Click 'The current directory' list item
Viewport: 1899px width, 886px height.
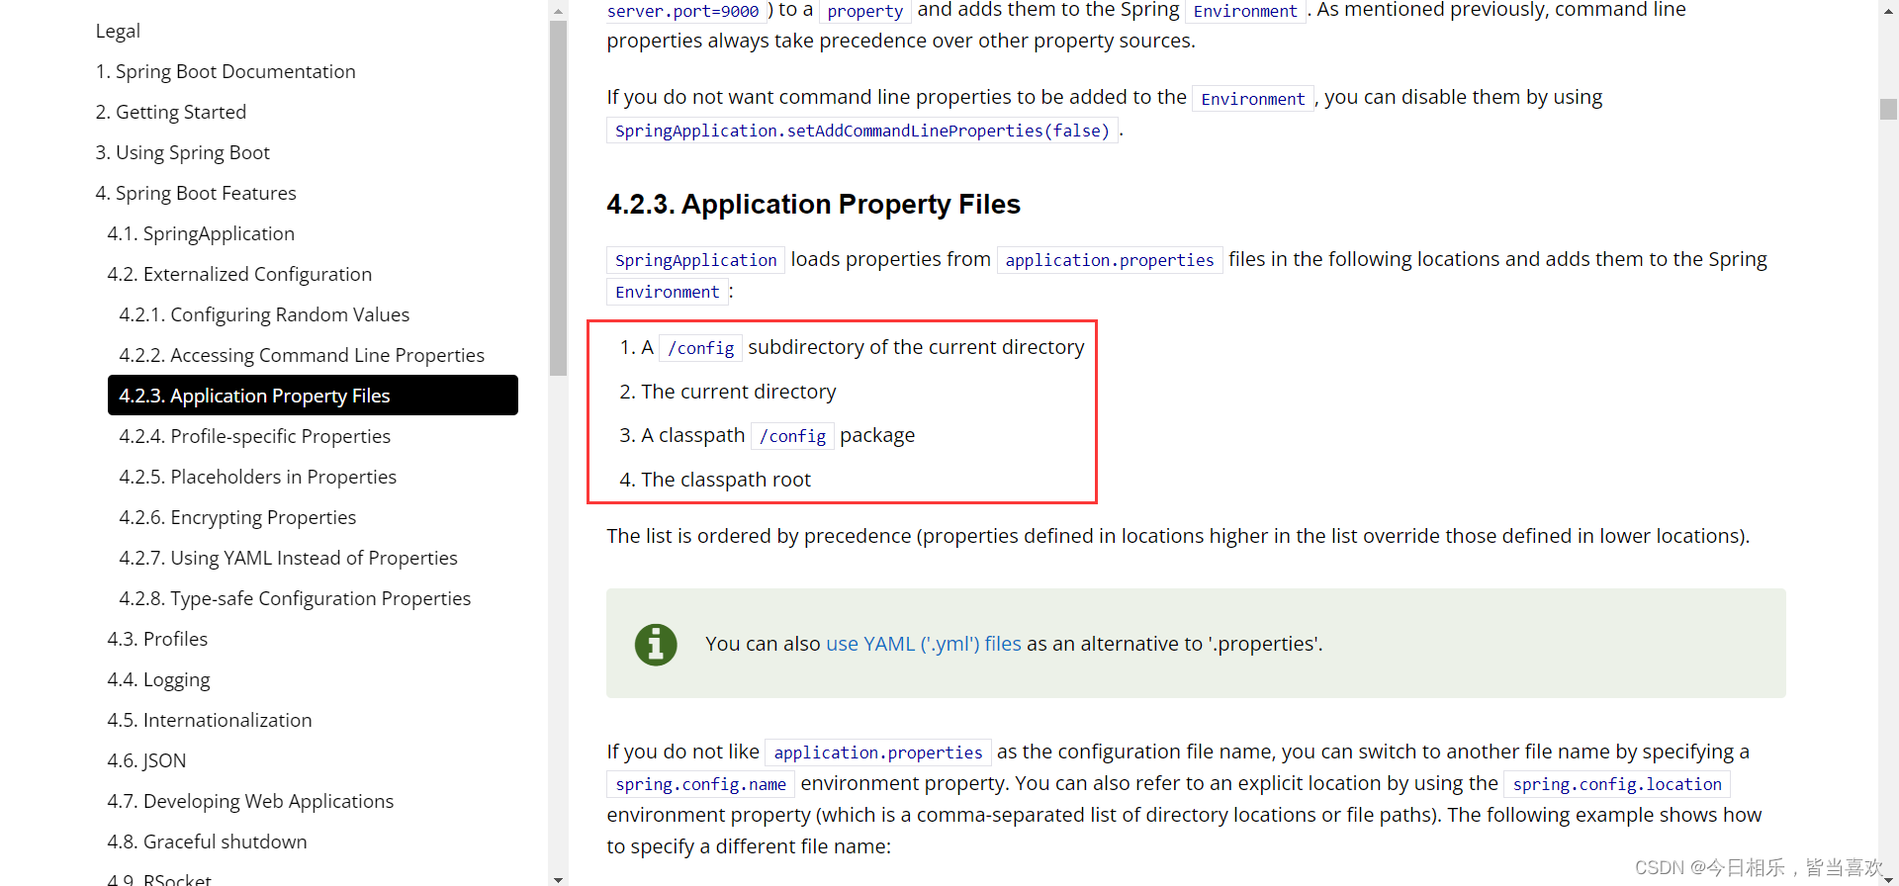pos(739,392)
